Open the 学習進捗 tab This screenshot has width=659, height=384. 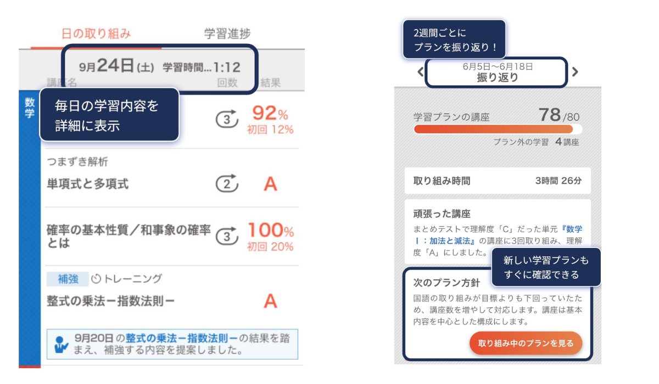227,33
